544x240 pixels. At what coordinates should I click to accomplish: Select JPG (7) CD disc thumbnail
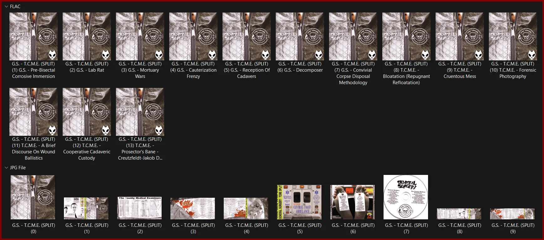(x=406, y=197)
